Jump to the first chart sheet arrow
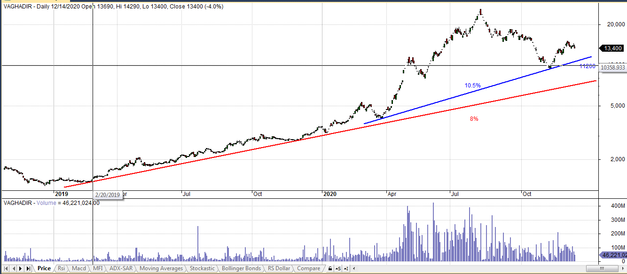Image resolution: width=627 pixels, height=274 pixels. (x=7, y=269)
